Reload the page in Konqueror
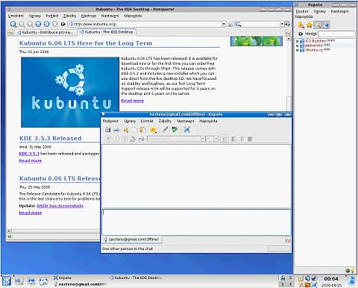 click(x=46, y=24)
